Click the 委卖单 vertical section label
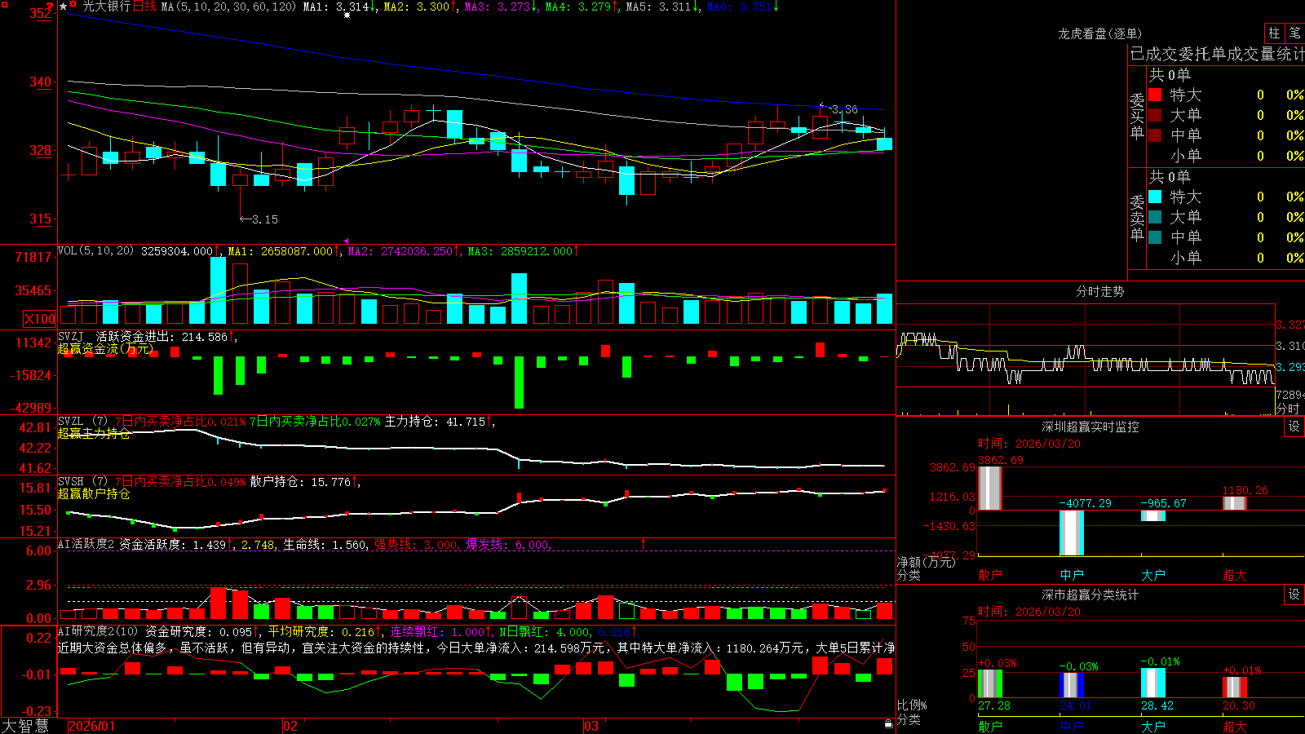 click(x=1137, y=219)
